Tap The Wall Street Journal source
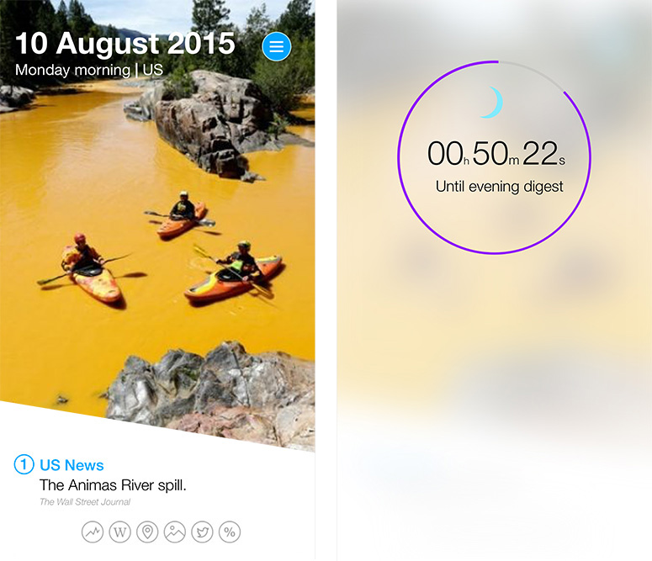The image size is (652, 561). point(85,502)
